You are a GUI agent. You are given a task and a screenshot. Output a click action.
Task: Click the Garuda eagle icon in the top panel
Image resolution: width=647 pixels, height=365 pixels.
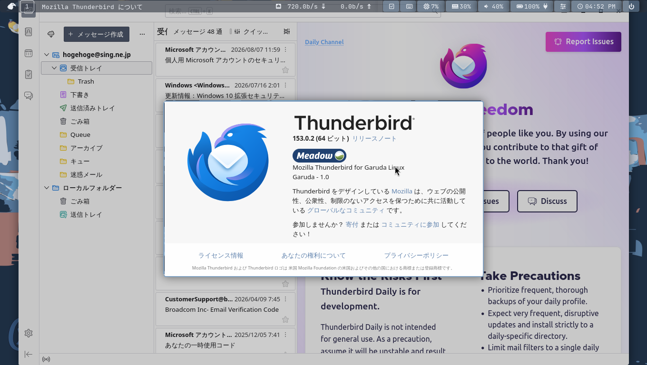coord(11,6)
